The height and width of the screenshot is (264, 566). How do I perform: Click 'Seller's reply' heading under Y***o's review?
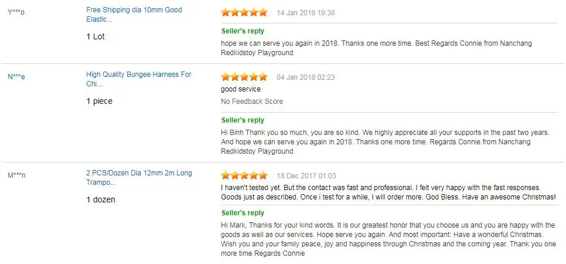pyautogui.click(x=243, y=31)
